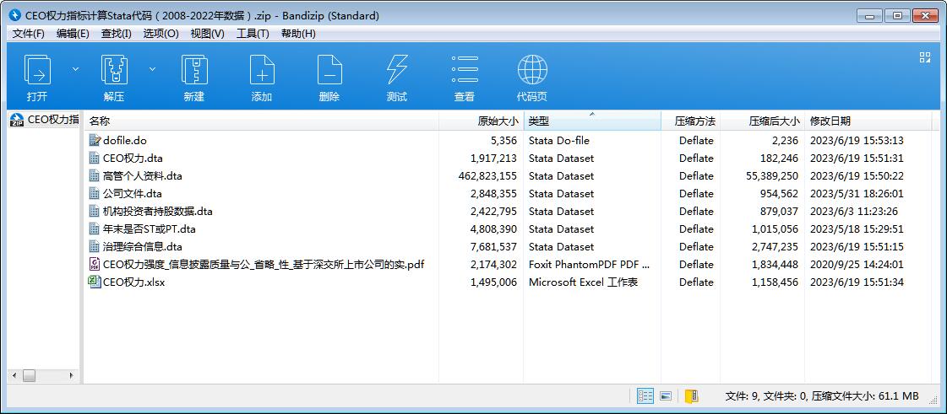
Task: Click the yellow archive info icon in status bar
Action: point(692,396)
